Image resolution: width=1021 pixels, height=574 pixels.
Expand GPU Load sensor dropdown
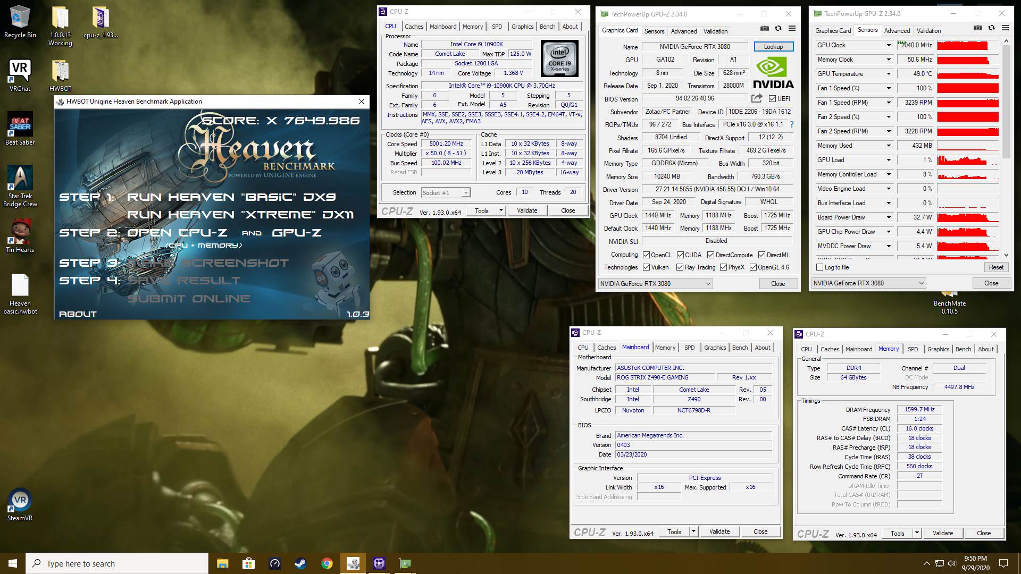(888, 160)
